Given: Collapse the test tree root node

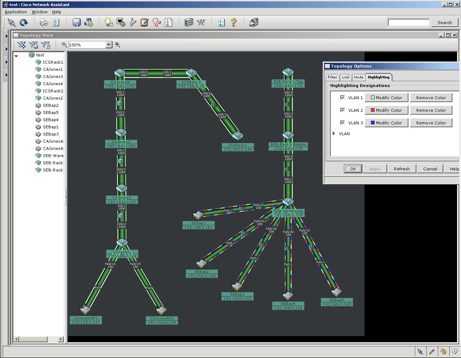Looking at the screenshot, I should 16,56.
